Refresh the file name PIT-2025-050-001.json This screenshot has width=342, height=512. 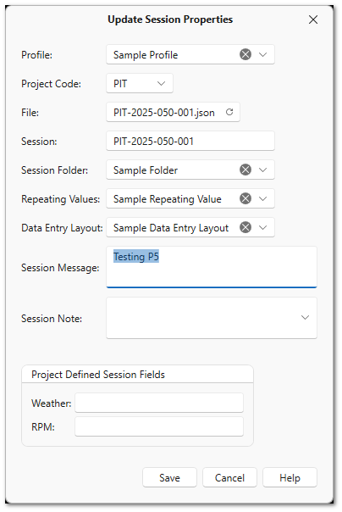tap(229, 112)
